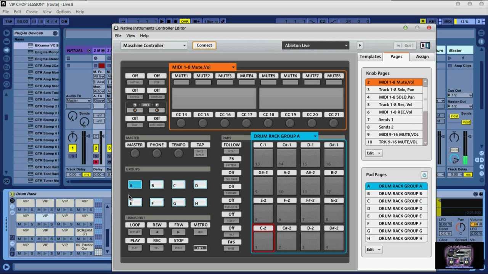Click the left arrow page button

(135, 110)
